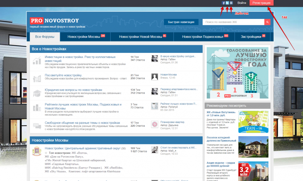Click «I'M» Жилой Квартал на Шлюзовой набережной
Viewport: 303px width, 181px height.
click(75, 160)
